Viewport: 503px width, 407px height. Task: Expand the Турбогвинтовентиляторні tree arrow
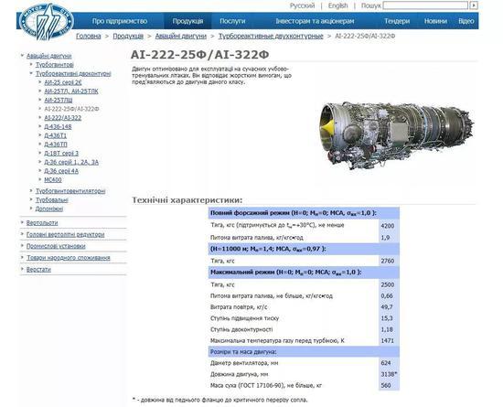click(x=31, y=190)
